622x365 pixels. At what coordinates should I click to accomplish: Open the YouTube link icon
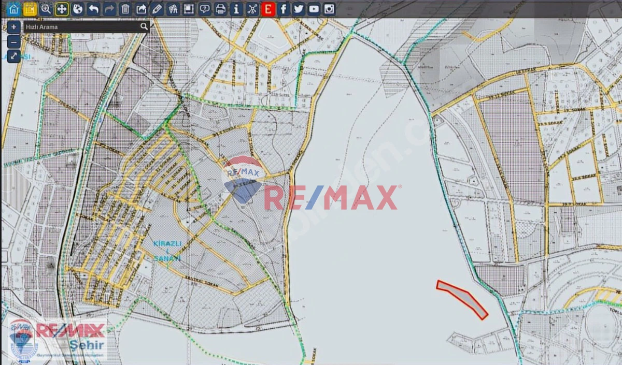[314, 9]
